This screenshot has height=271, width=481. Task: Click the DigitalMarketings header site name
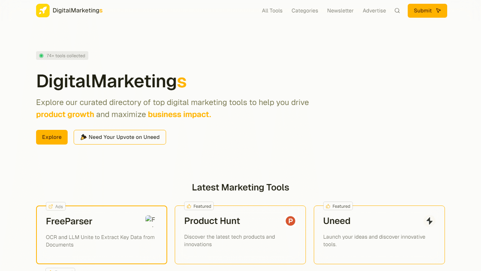[78, 11]
